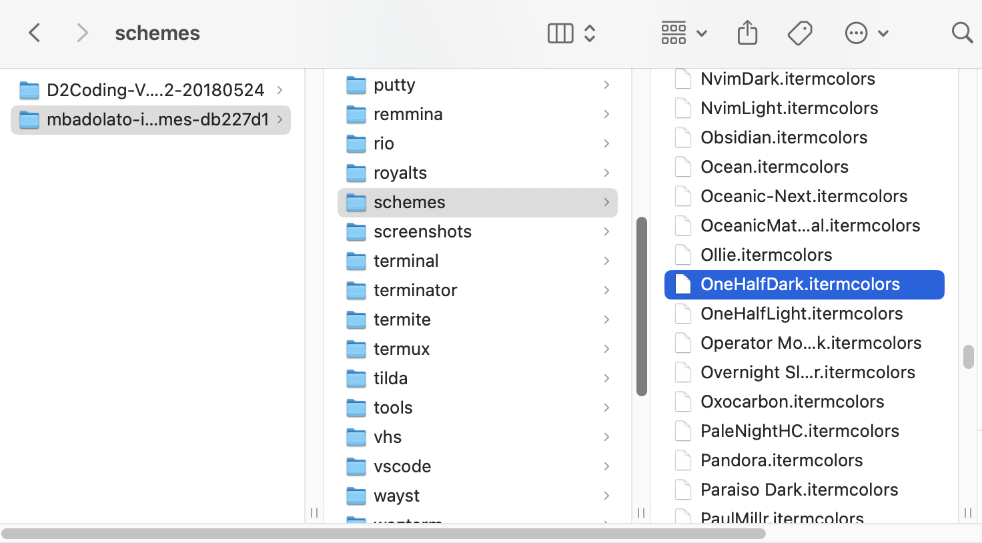The image size is (982, 543).
Task: Open Search with the magnifier icon
Action: 962,33
